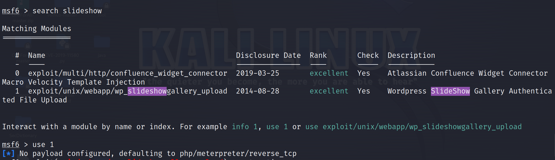
Task: Click the '#' index column header
Action: point(17,55)
